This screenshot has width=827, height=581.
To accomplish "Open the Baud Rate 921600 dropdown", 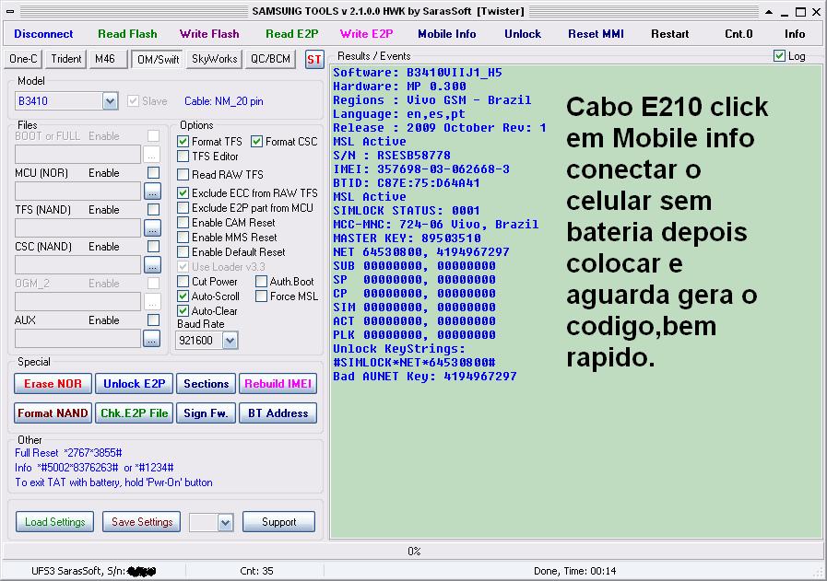I will [230, 341].
